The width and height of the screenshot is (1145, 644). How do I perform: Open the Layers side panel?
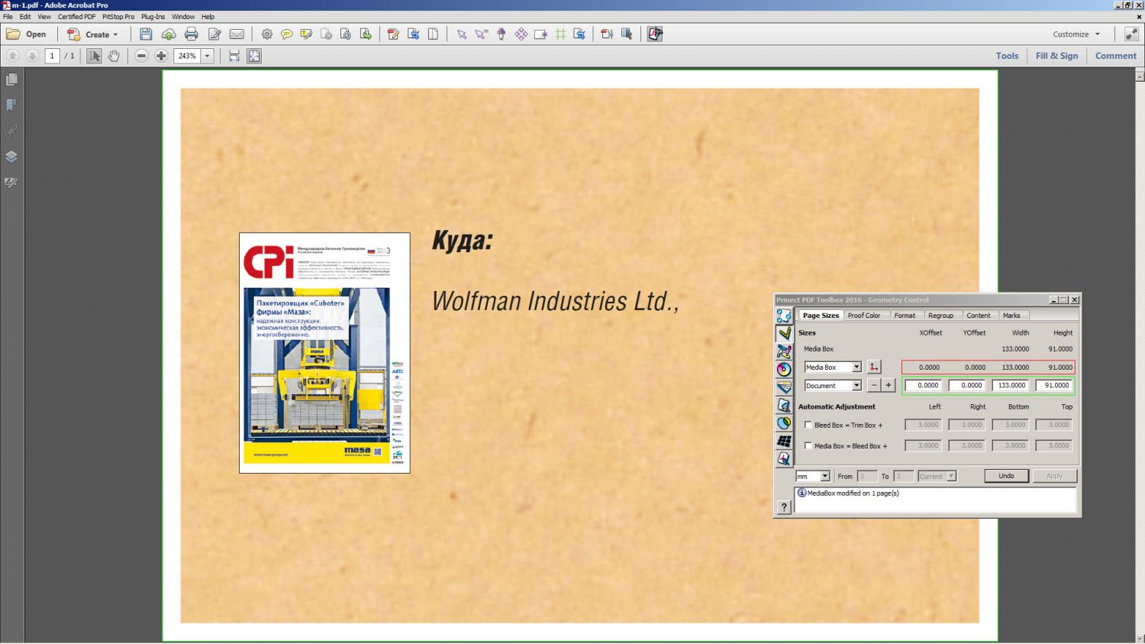11,157
